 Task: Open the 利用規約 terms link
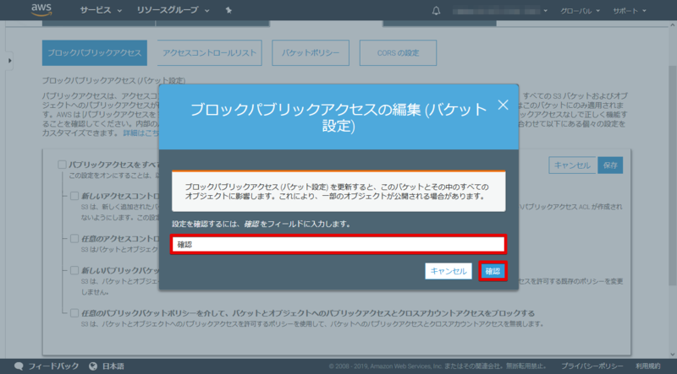[x=648, y=366]
